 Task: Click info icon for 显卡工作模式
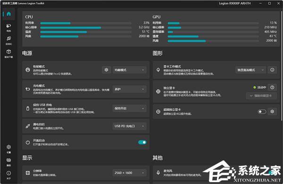pyautogui.click(x=272, y=70)
